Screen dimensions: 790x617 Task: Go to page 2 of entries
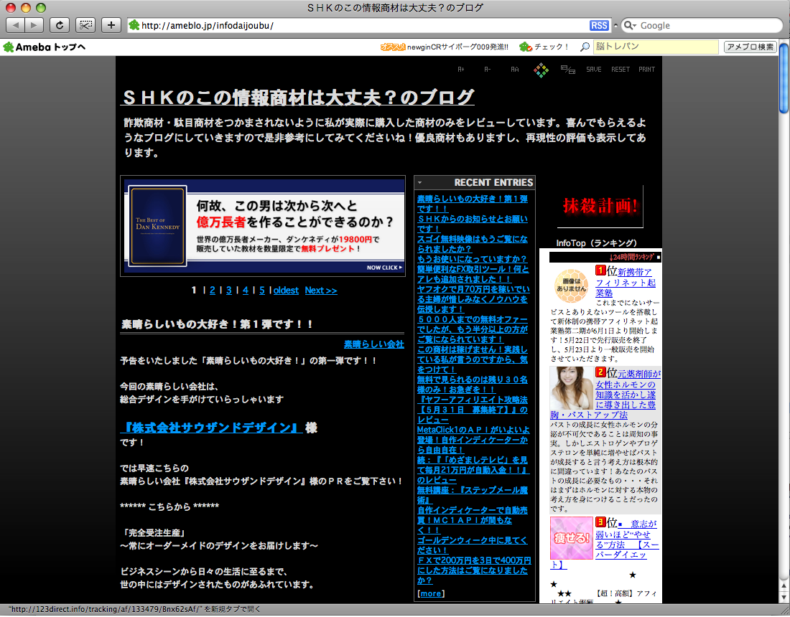(x=213, y=291)
